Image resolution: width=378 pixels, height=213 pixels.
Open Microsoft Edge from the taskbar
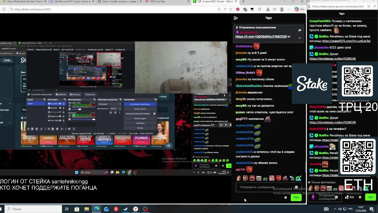[96, 209]
